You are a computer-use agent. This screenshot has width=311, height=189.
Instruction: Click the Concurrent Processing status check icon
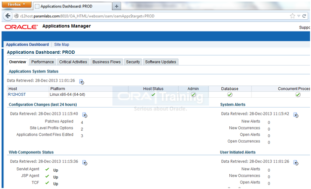298,95
